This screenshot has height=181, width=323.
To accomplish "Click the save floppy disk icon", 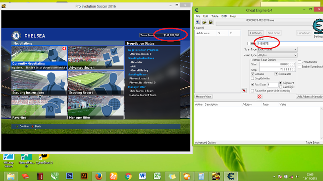I will pyautogui.click(x=210, y=22).
